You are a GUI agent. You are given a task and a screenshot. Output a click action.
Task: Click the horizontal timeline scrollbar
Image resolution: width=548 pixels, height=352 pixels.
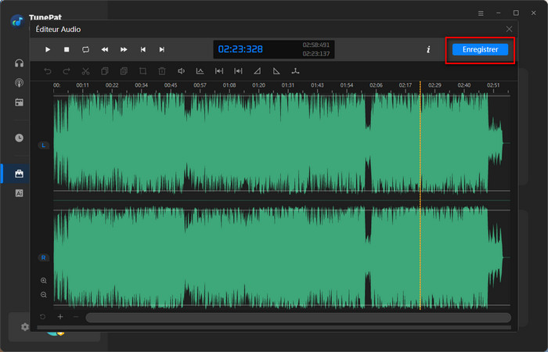click(x=298, y=318)
